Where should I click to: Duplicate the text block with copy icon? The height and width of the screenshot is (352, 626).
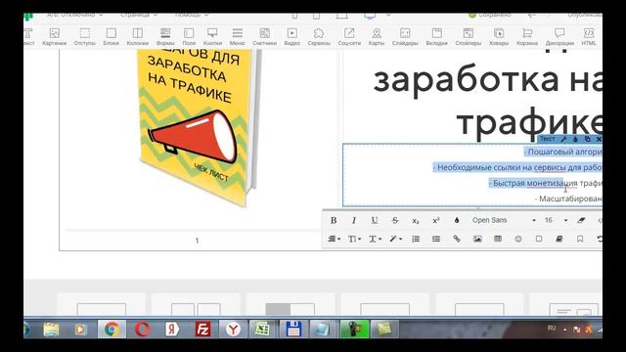[587, 139]
